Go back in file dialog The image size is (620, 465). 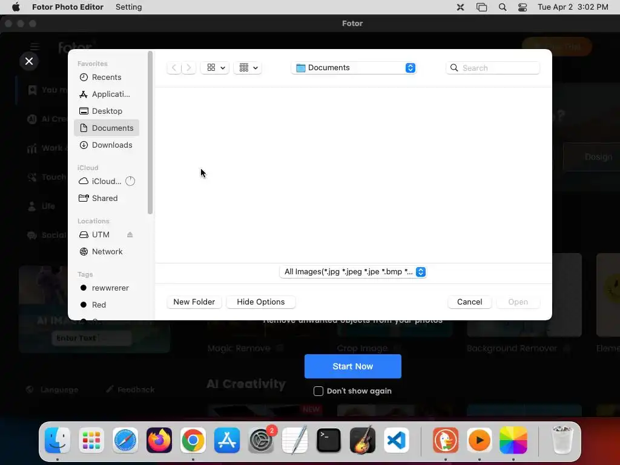point(174,68)
